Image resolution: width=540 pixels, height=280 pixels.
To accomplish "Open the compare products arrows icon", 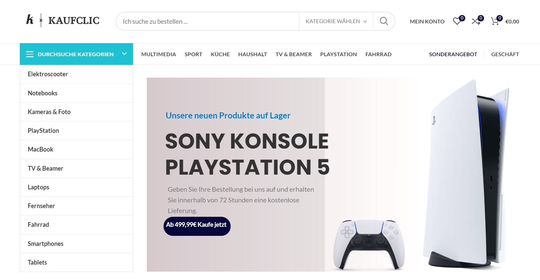I will click(476, 21).
